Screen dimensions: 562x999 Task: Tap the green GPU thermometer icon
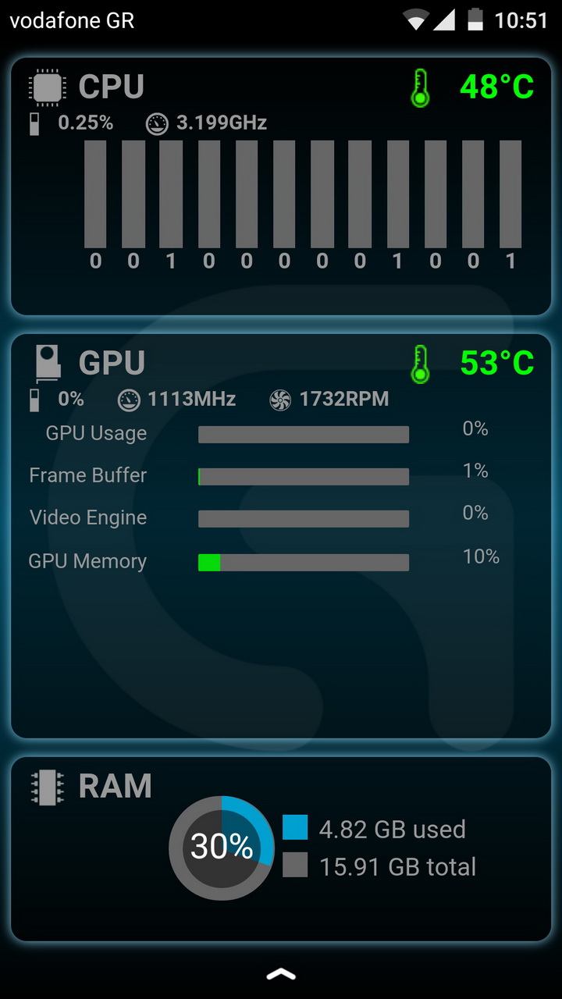coord(420,364)
